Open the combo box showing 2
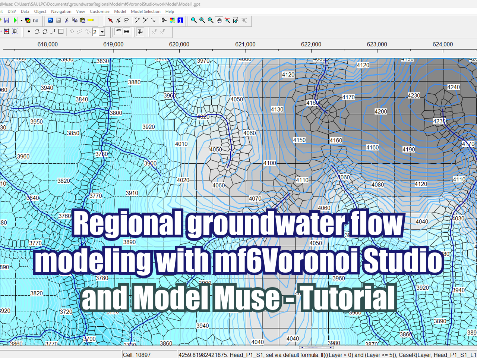Viewport: 477px width, 358px height. coord(99,32)
